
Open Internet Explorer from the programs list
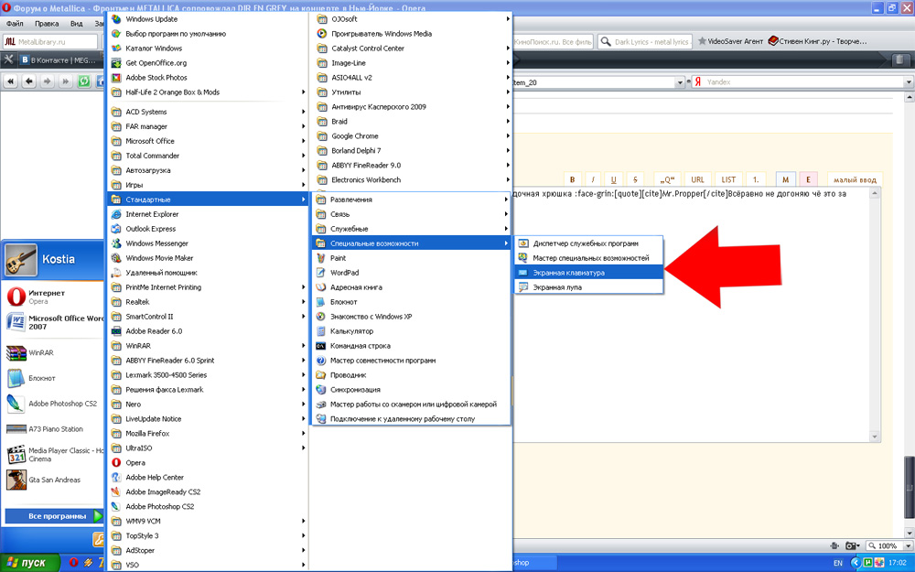[152, 214]
